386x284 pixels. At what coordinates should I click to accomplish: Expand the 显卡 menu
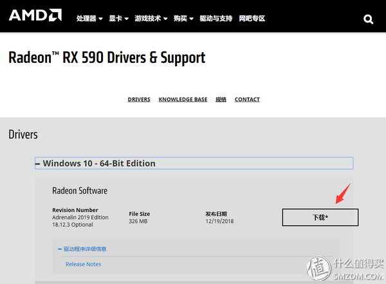[x=118, y=19]
